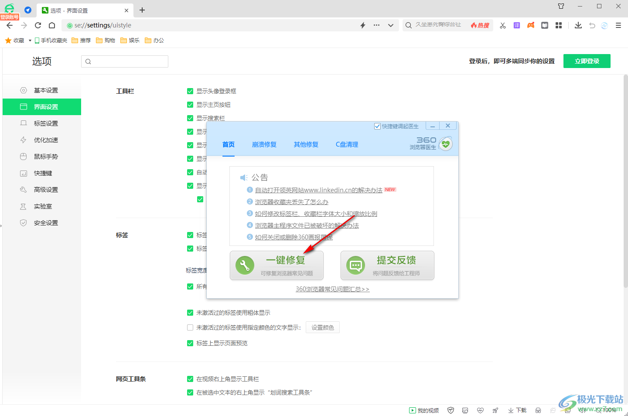Open the reading mode book icon

pyautogui.click(x=545, y=25)
